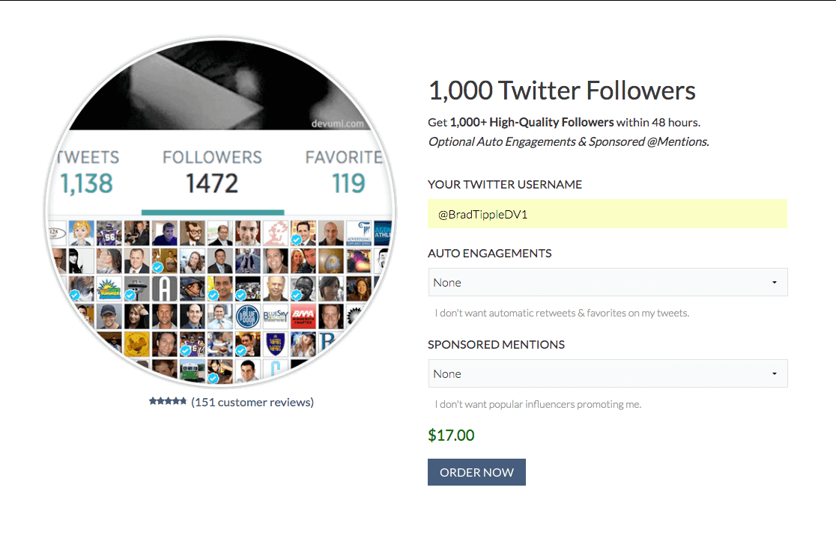The image size is (836, 535).
Task: Click the navy shield crest avatar
Action: (275, 344)
